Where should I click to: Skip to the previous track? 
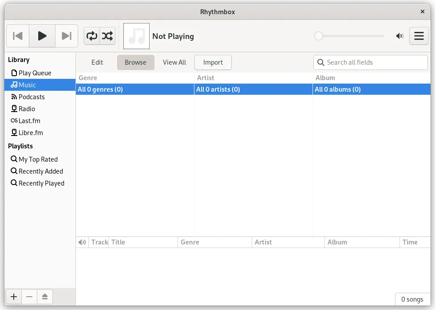[18, 36]
